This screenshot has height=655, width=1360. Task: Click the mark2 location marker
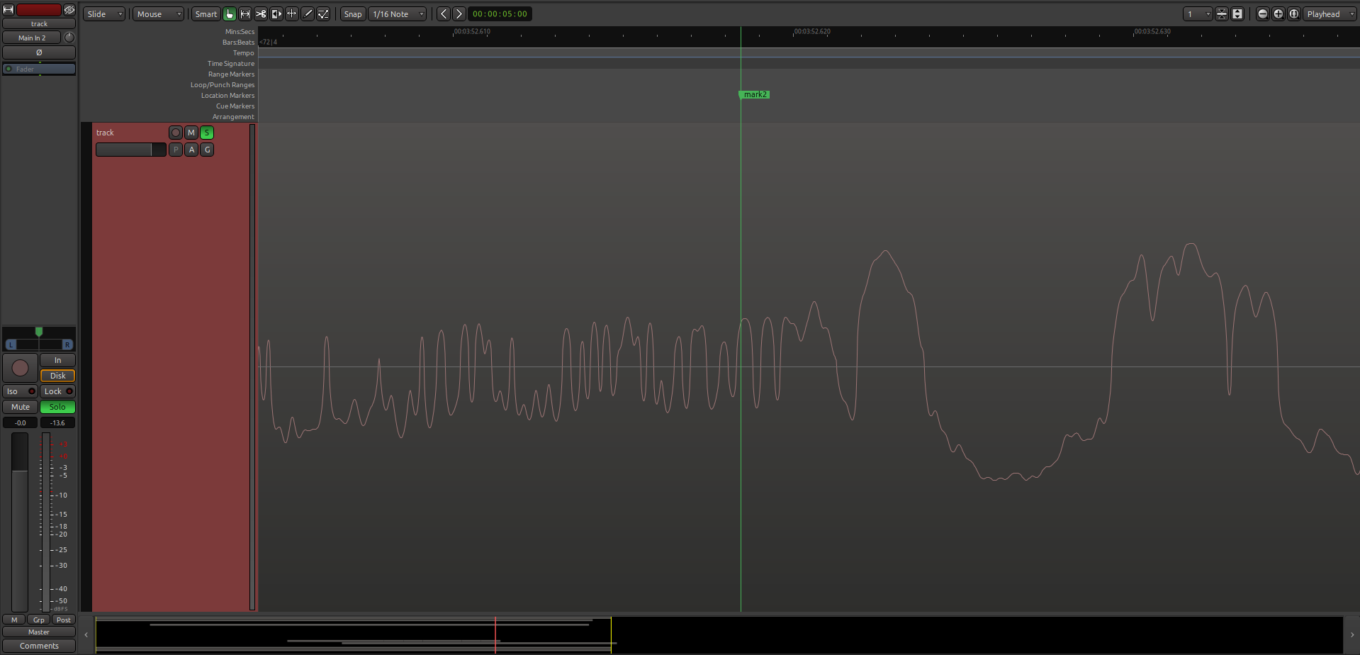point(754,94)
